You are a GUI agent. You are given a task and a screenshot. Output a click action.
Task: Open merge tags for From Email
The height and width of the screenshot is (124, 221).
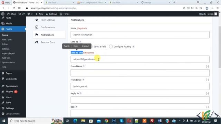coord(207,80)
